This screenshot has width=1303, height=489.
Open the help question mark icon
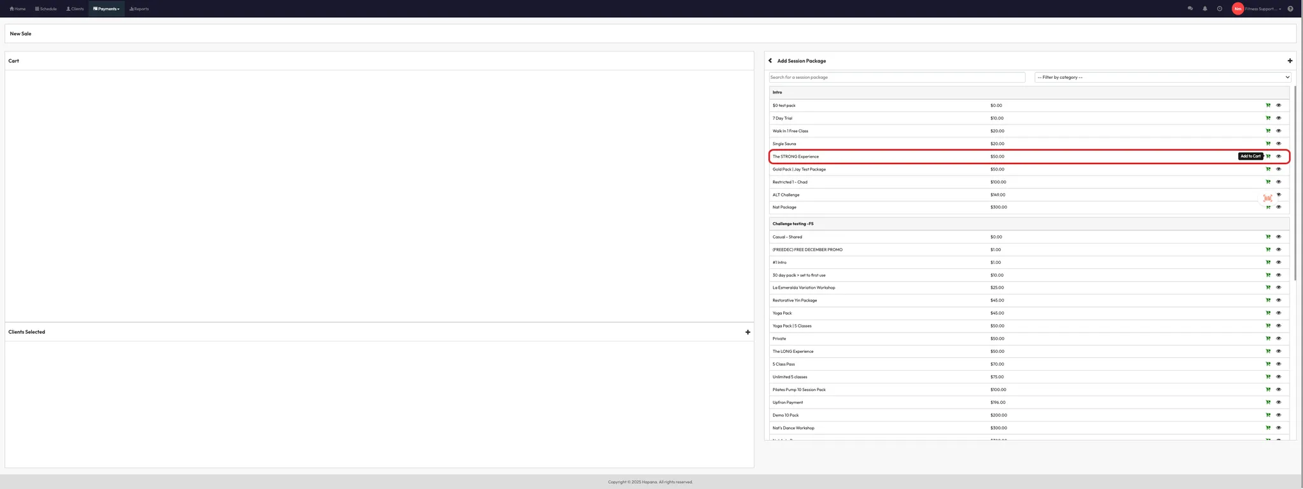pyautogui.click(x=1290, y=9)
